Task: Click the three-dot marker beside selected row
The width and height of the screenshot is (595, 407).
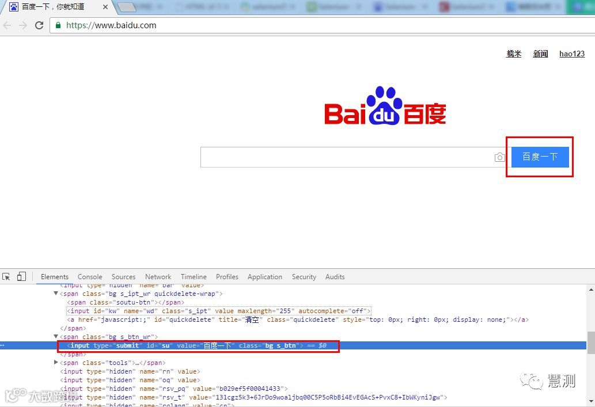Action: [3, 345]
